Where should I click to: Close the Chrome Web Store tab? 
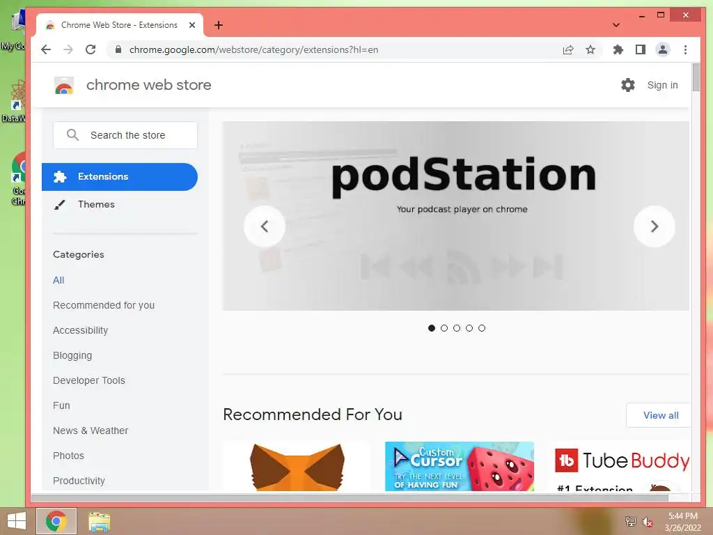(x=192, y=25)
